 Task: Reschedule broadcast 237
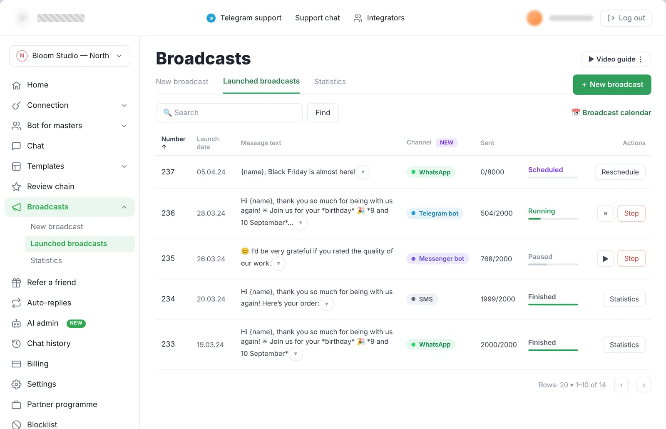620,172
